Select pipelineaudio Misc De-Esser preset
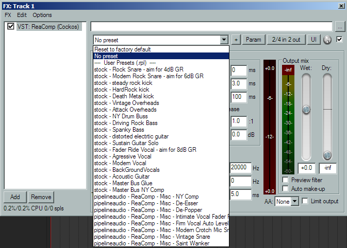 (161, 203)
